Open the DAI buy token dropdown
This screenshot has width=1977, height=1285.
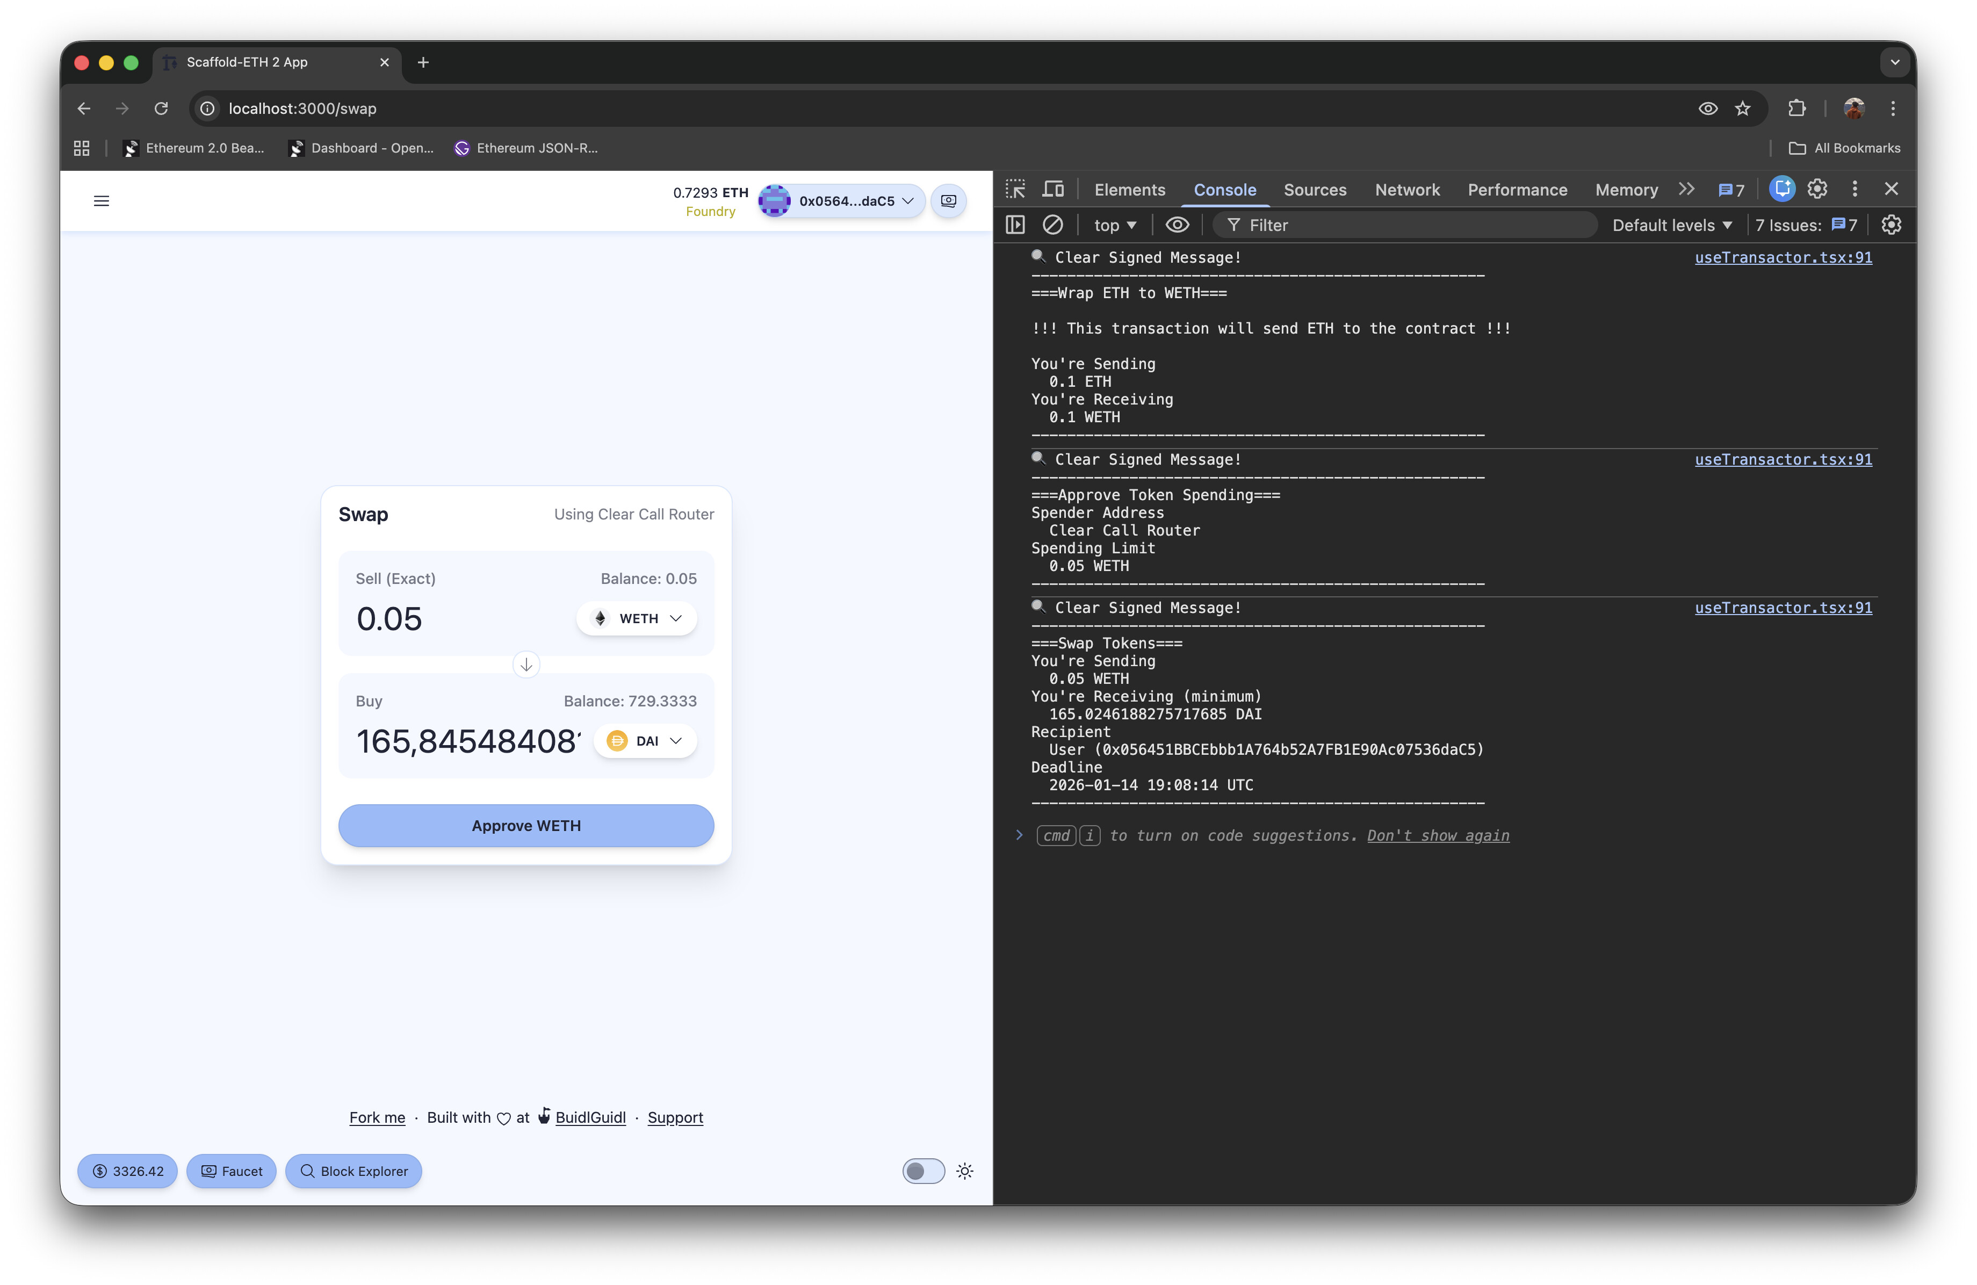tap(645, 741)
